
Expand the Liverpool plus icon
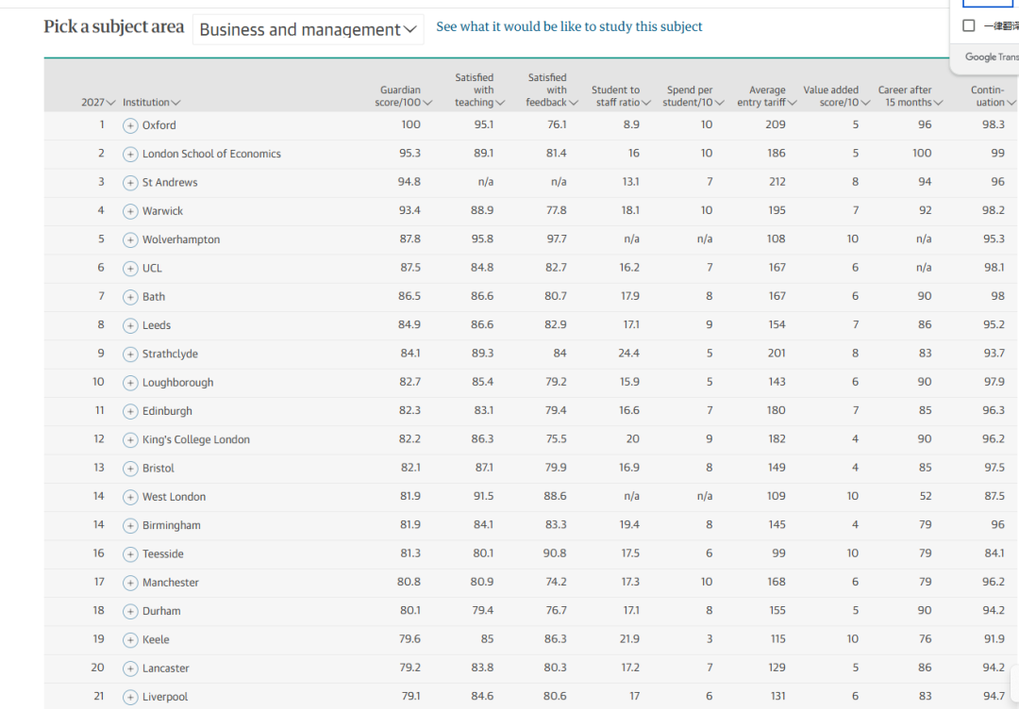pos(130,698)
